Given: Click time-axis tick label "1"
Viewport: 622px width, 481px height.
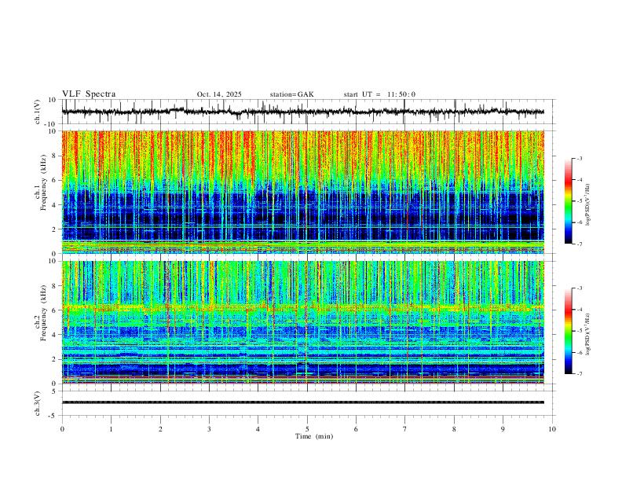Looking at the screenshot, I should tap(111, 429).
